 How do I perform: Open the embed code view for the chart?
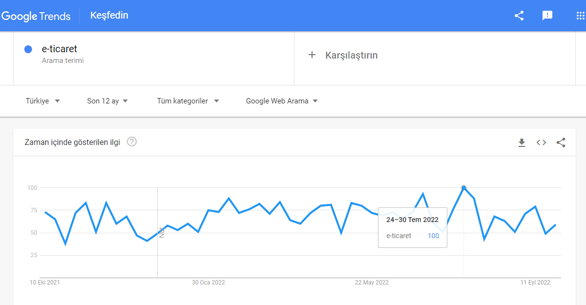[x=541, y=142]
